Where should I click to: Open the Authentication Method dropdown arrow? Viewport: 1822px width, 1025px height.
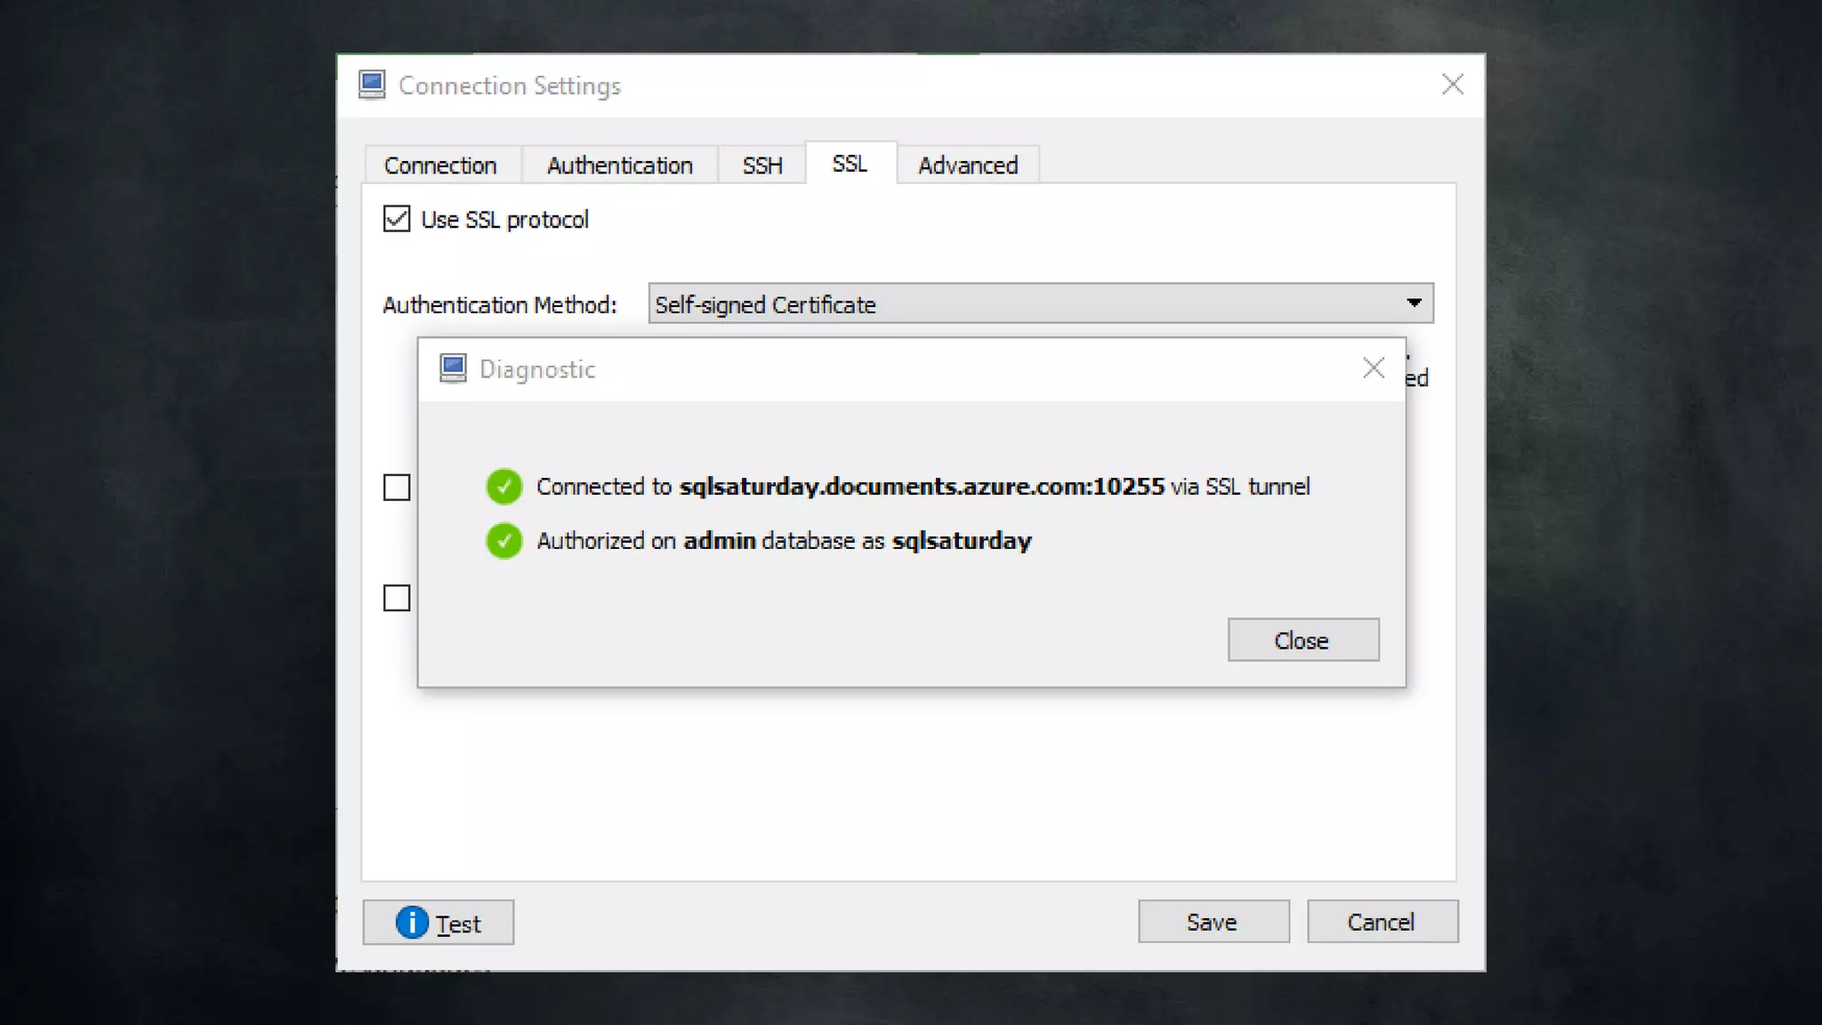(x=1414, y=303)
